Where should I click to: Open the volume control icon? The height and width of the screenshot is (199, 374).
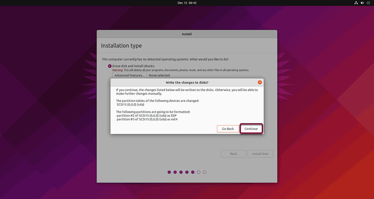362,3
